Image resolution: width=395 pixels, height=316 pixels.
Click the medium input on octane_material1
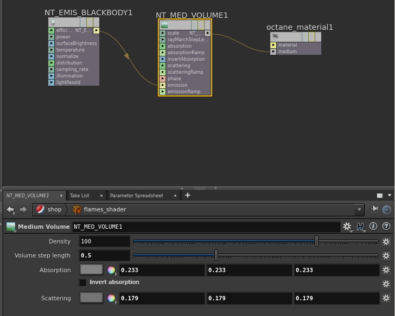point(273,51)
